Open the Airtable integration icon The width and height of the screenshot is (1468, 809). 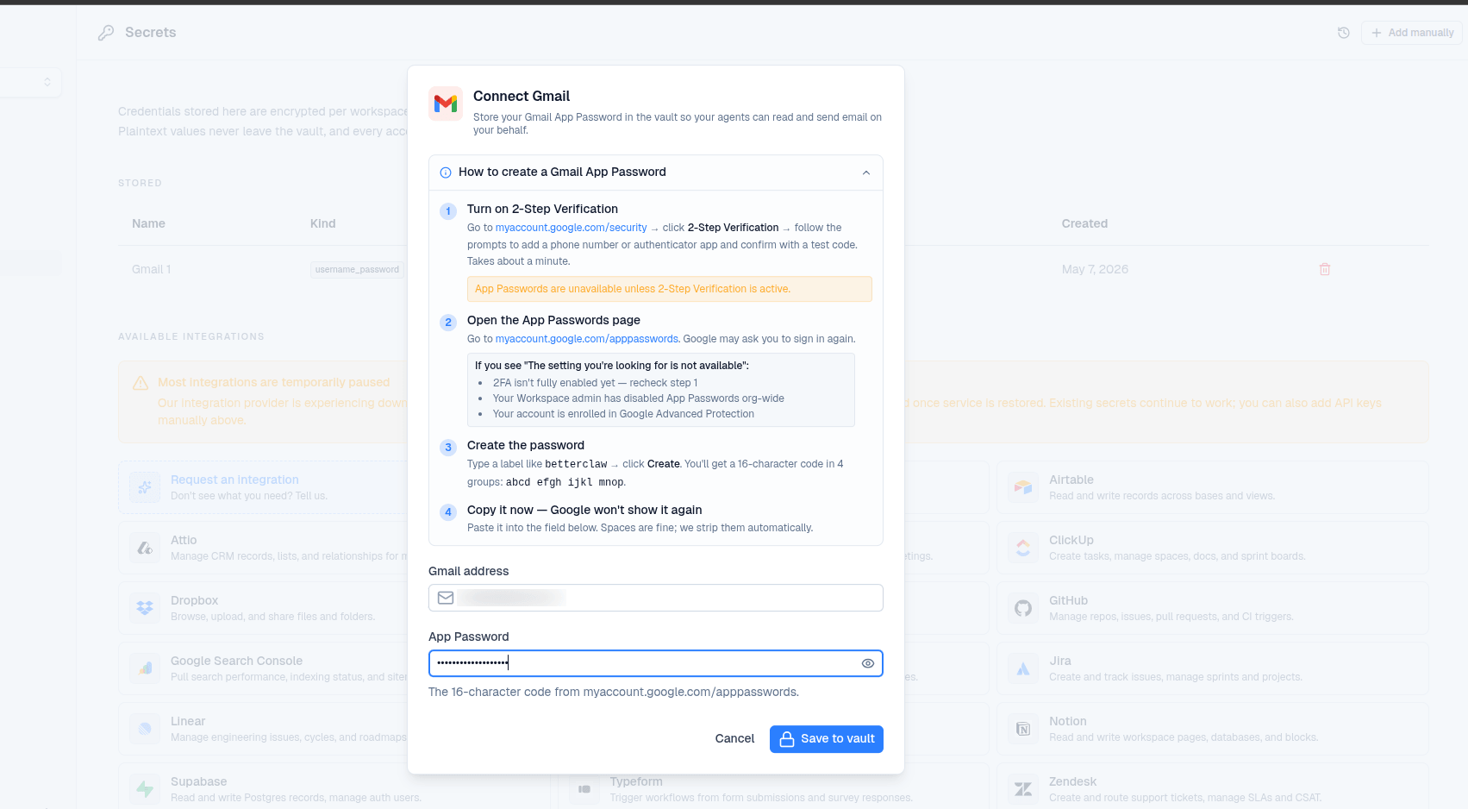(1023, 487)
